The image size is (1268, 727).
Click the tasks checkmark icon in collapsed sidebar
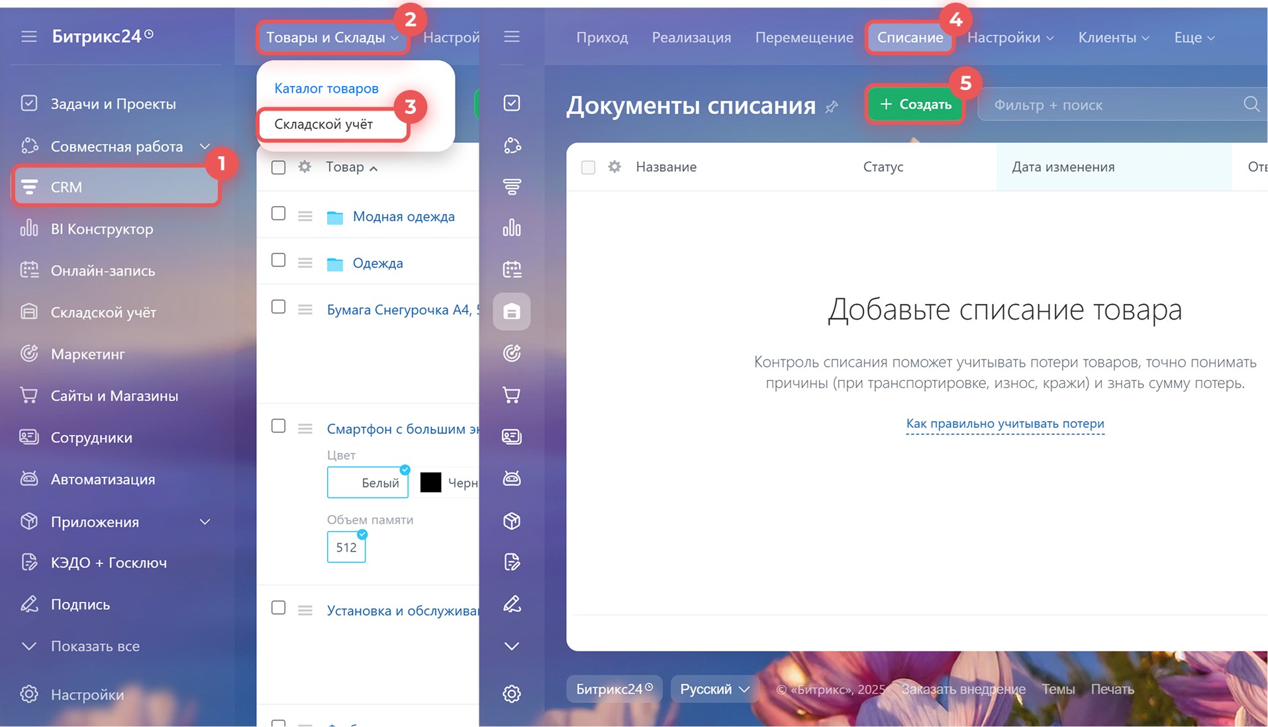(512, 103)
